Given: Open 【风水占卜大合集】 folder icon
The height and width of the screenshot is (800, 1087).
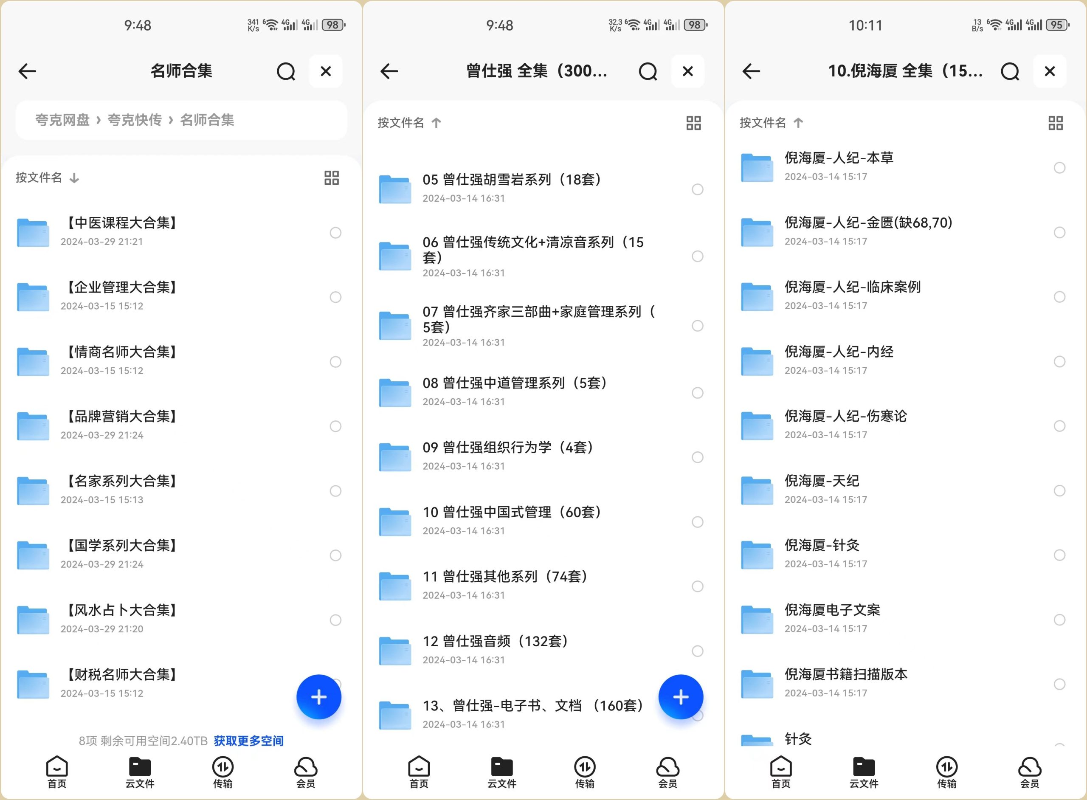Looking at the screenshot, I should pos(33,620).
